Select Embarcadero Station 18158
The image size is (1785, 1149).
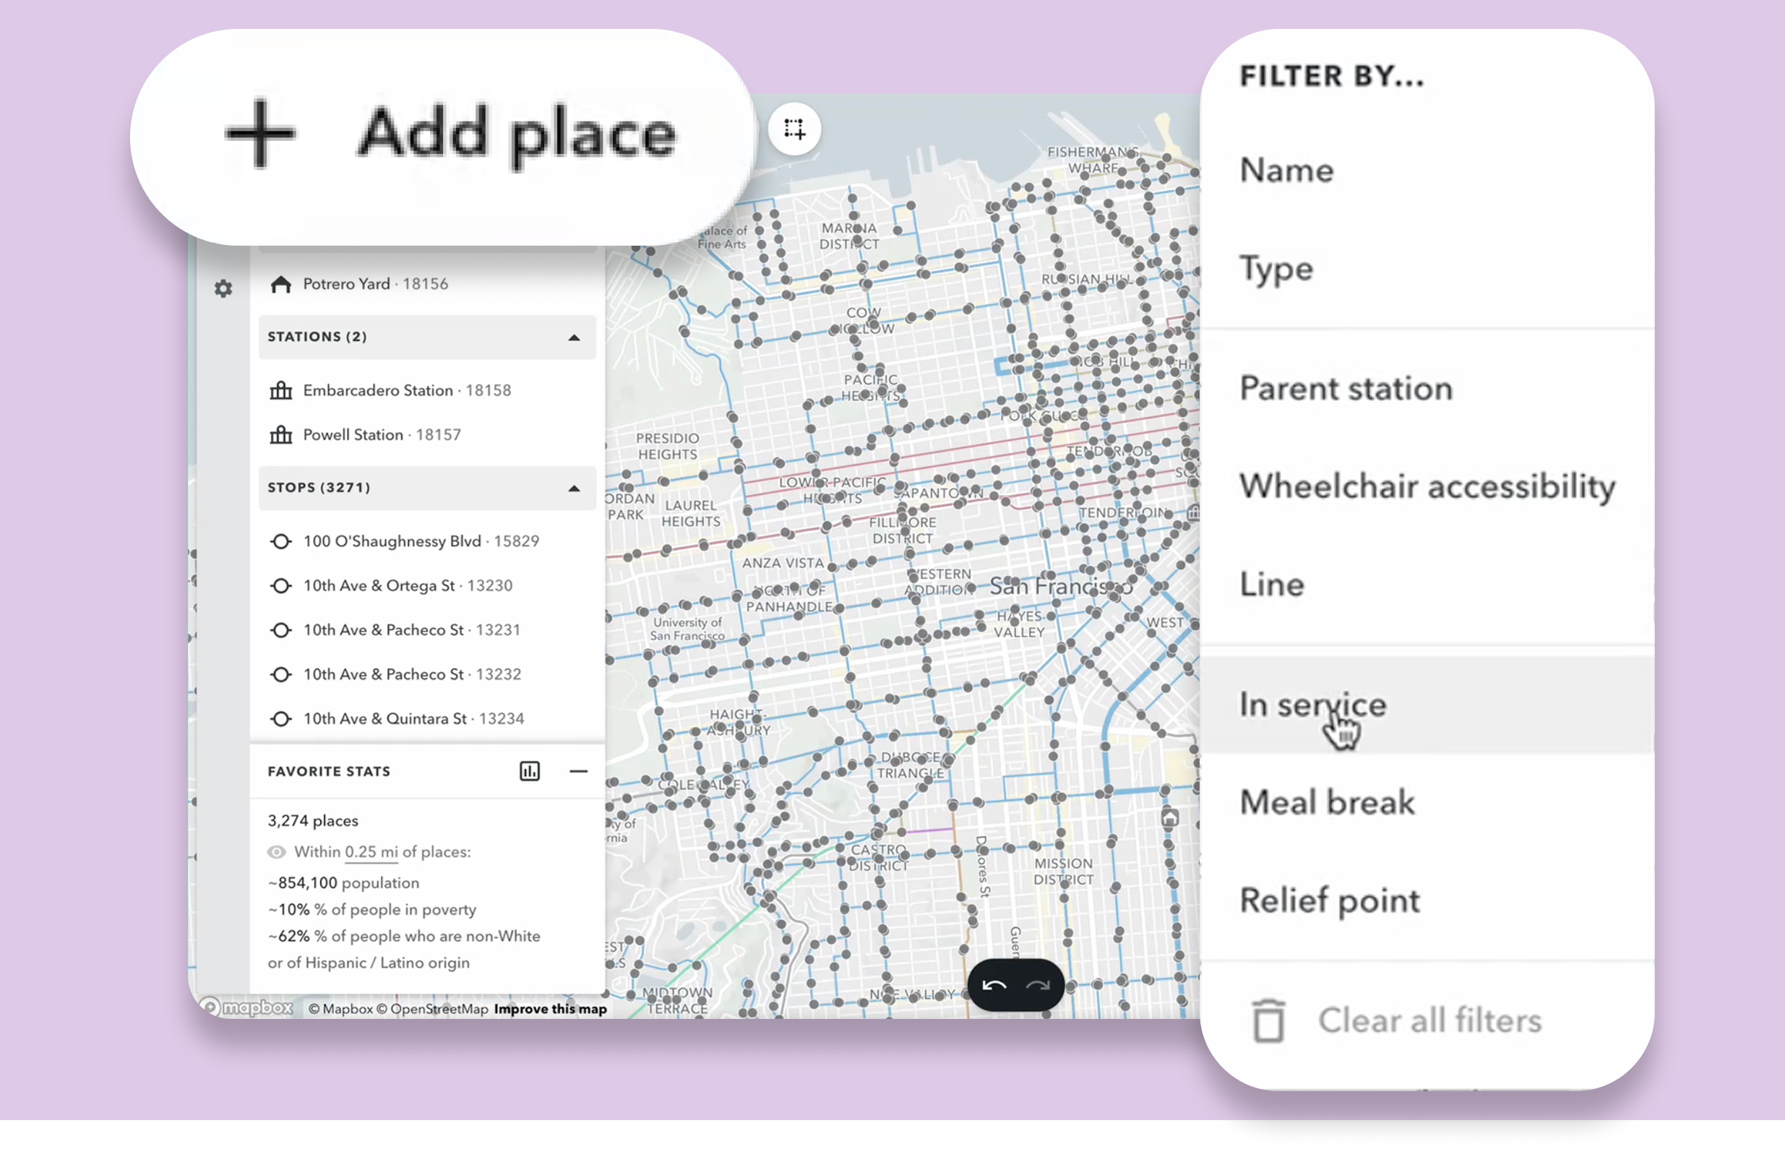coord(427,390)
